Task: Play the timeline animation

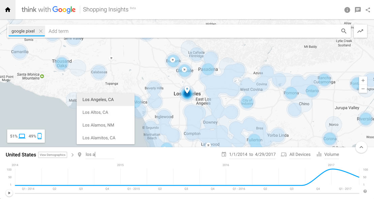Action: (9, 193)
